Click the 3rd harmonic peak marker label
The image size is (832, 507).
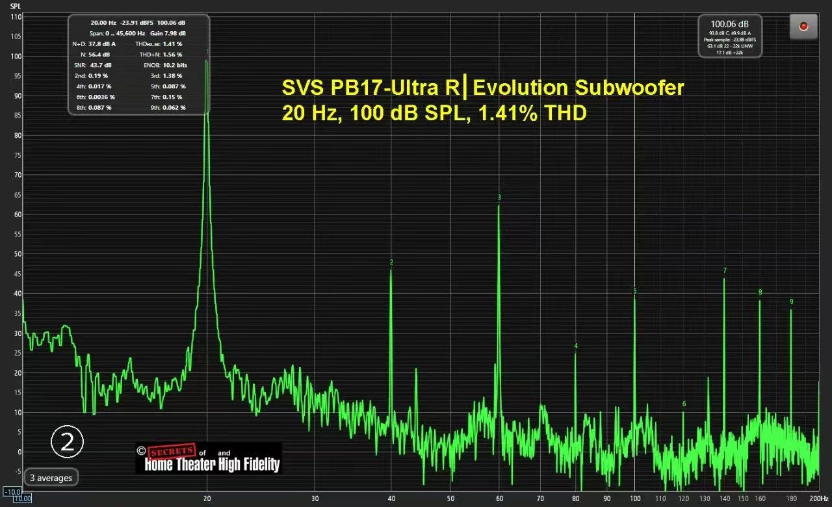[499, 198]
